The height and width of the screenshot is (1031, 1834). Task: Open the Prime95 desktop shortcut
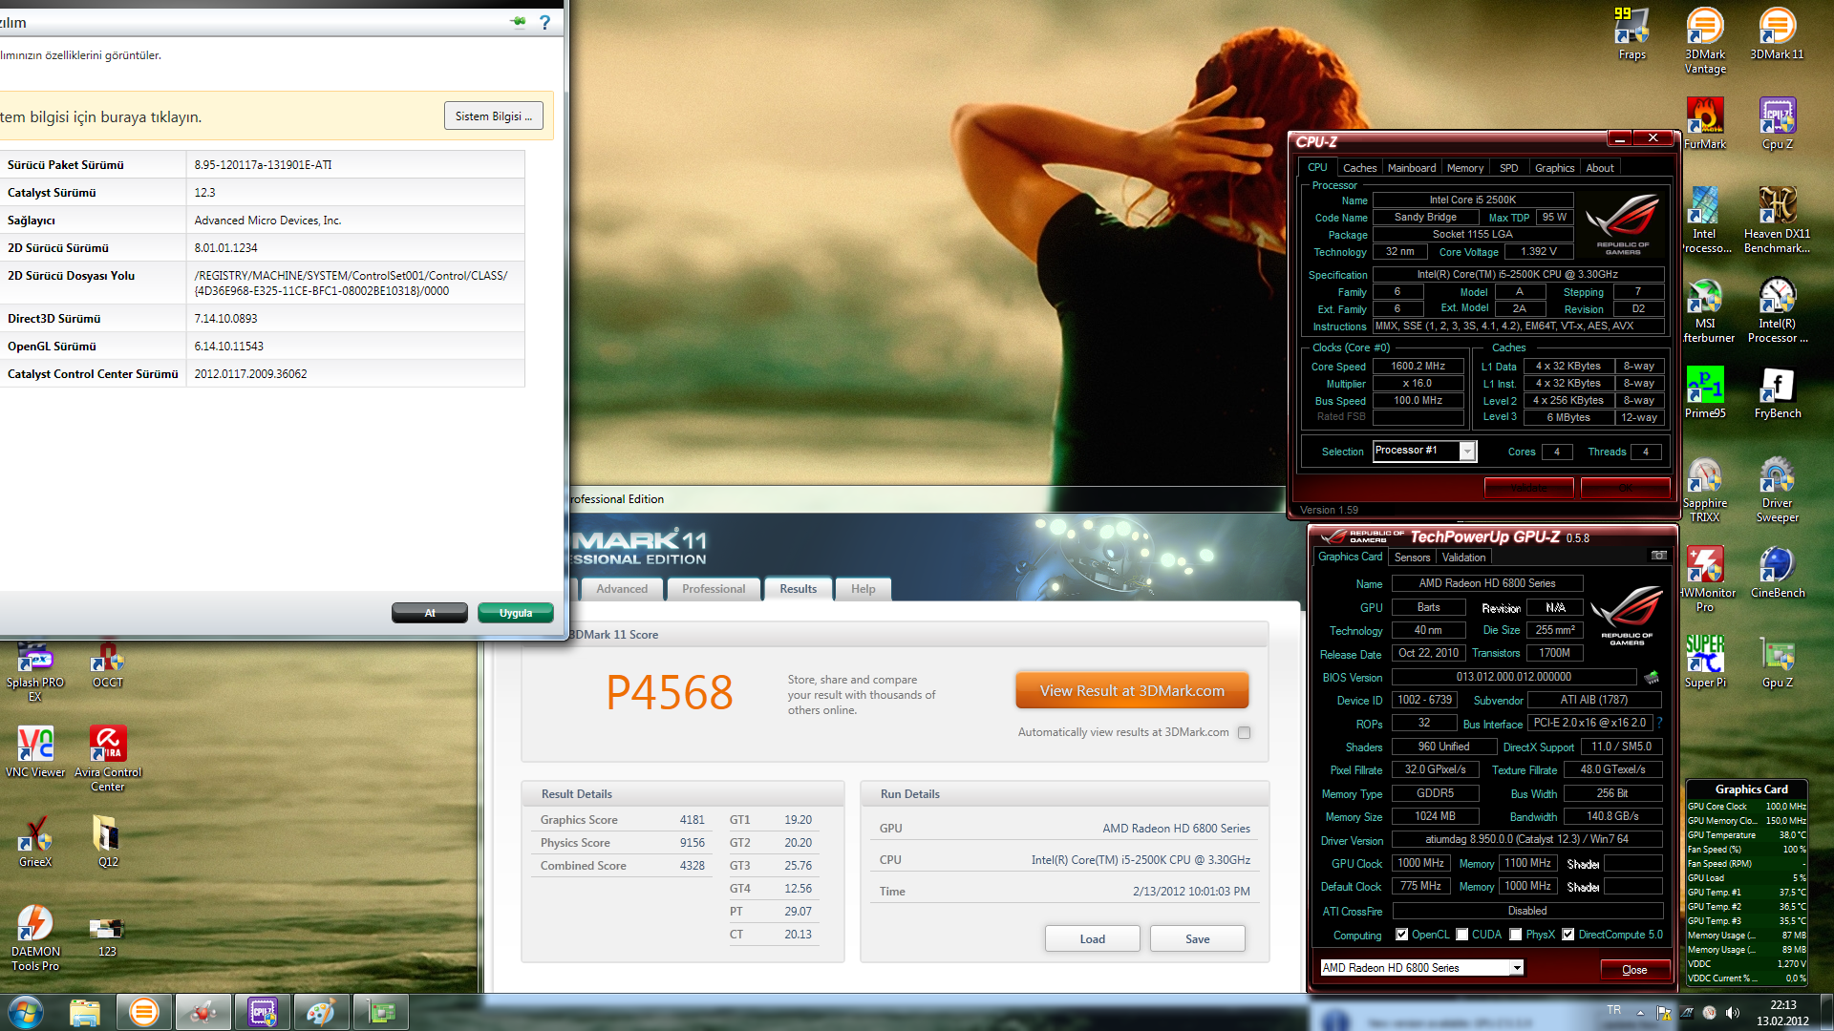coord(1705,392)
